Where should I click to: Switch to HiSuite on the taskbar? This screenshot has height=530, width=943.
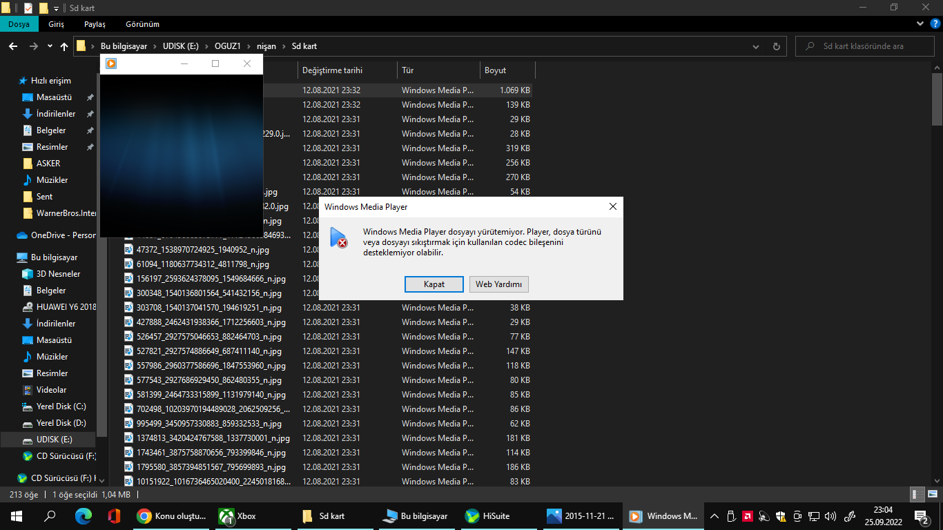pos(498,516)
